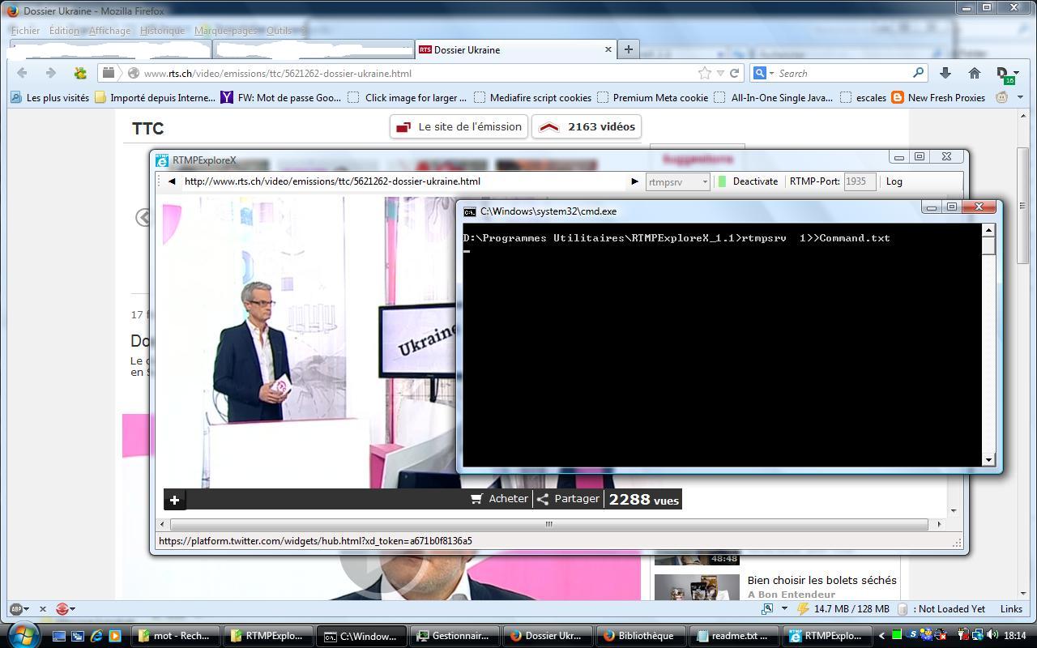Click the profile icon with green 16 badge

coord(1005,75)
